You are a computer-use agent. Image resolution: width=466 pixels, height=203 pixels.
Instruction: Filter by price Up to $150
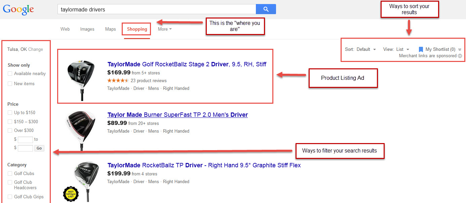(x=10, y=112)
